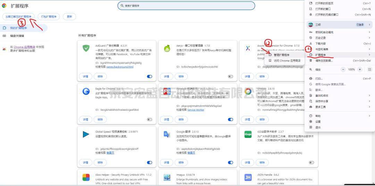Open the AdGuard pages/background.html link

(x=120, y=67)
